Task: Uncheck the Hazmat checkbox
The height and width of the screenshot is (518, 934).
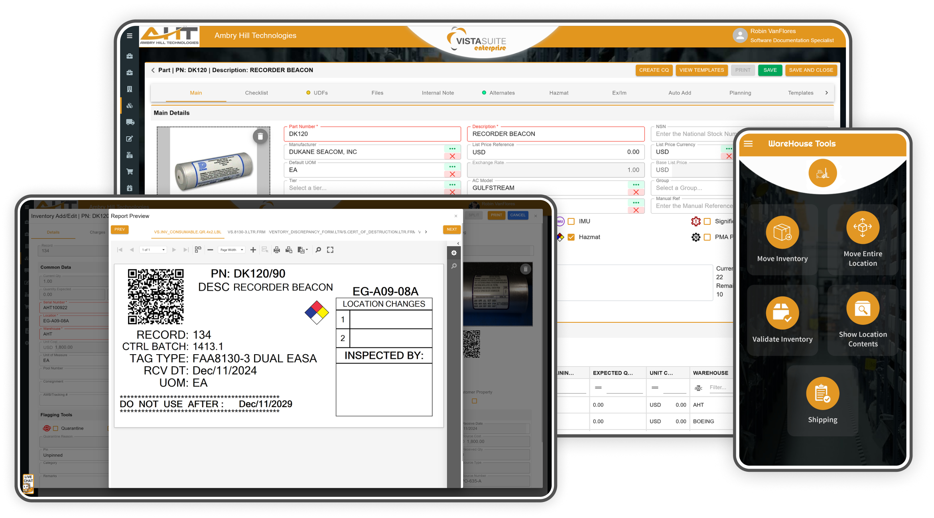Action: (x=571, y=237)
